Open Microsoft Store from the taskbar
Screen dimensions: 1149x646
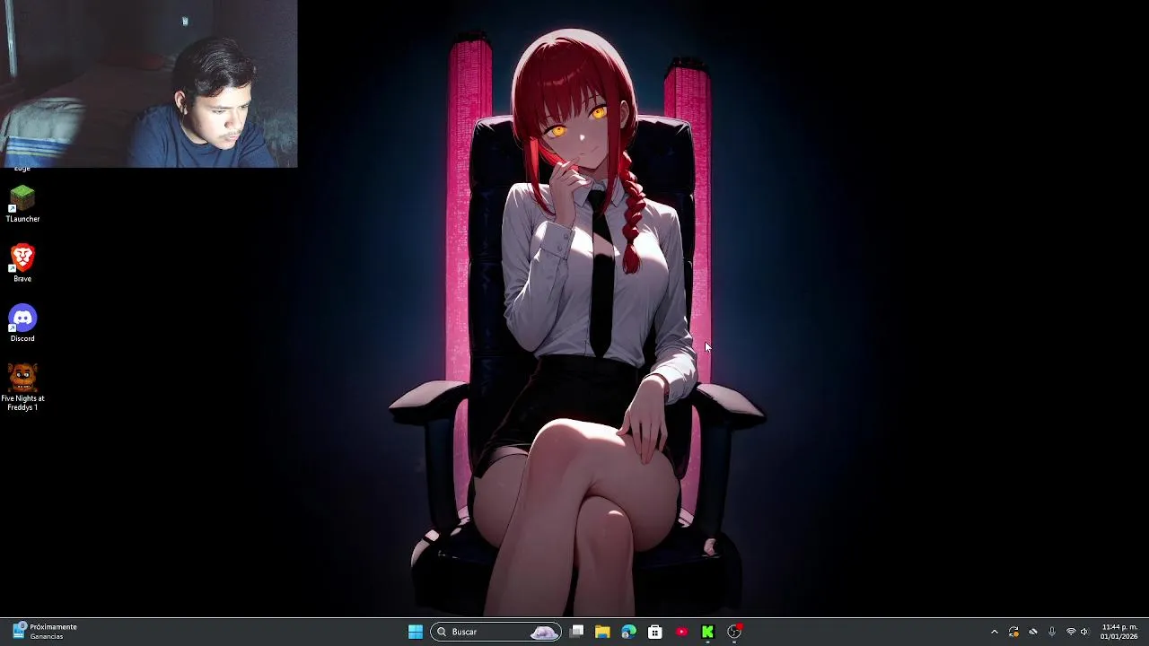[655, 632]
